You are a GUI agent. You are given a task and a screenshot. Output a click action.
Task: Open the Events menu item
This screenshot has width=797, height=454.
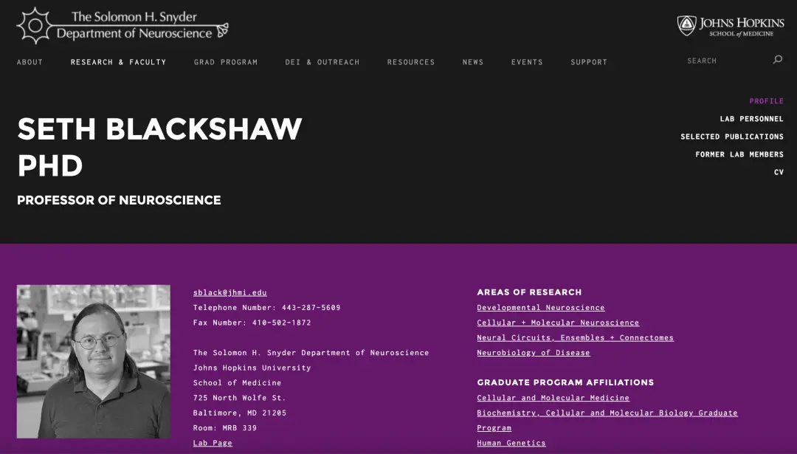[x=527, y=62]
